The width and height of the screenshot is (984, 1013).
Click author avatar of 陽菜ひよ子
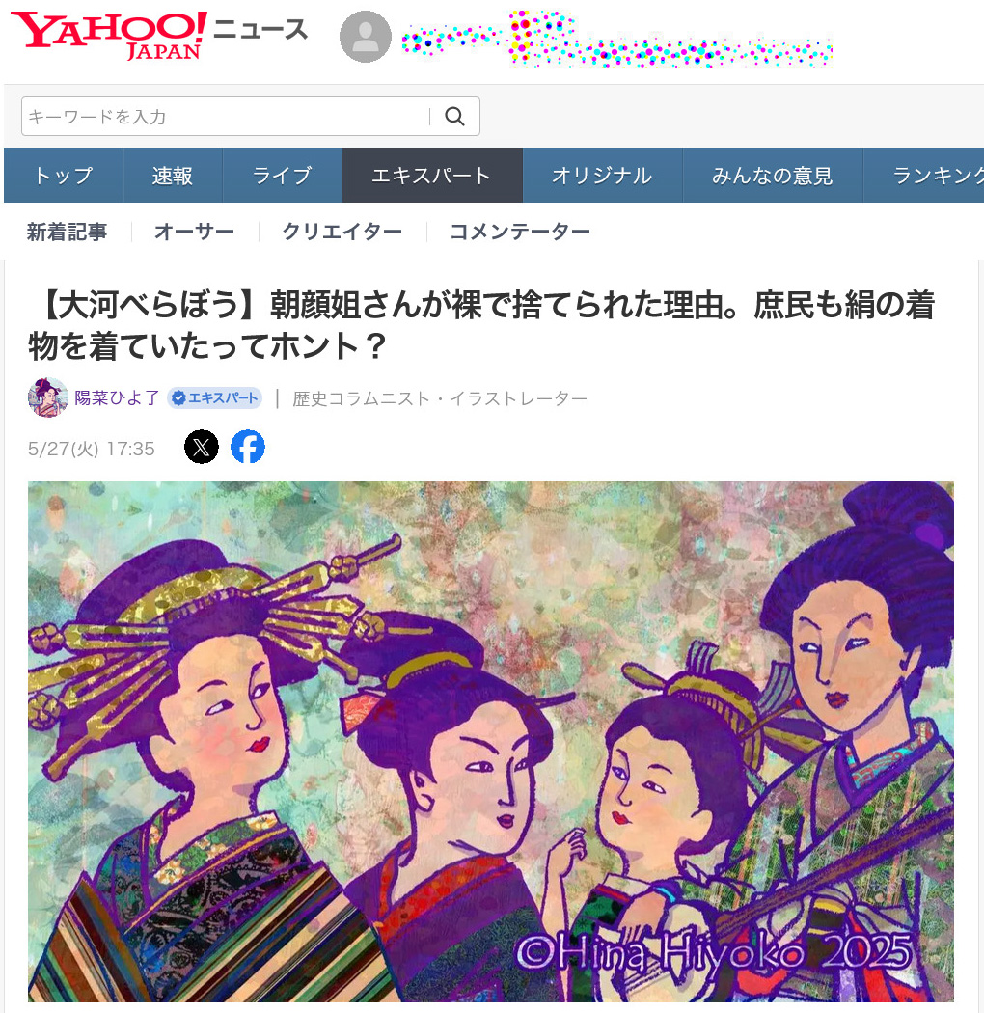[x=48, y=397]
